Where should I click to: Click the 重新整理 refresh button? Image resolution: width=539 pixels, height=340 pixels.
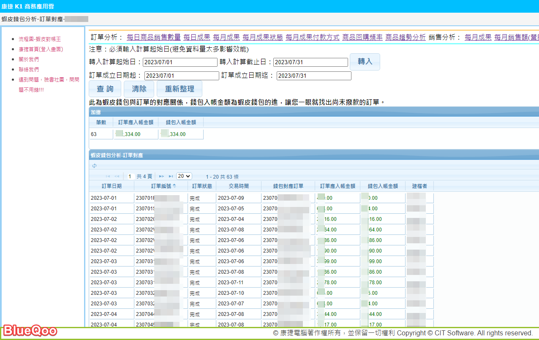coord(180,89)
